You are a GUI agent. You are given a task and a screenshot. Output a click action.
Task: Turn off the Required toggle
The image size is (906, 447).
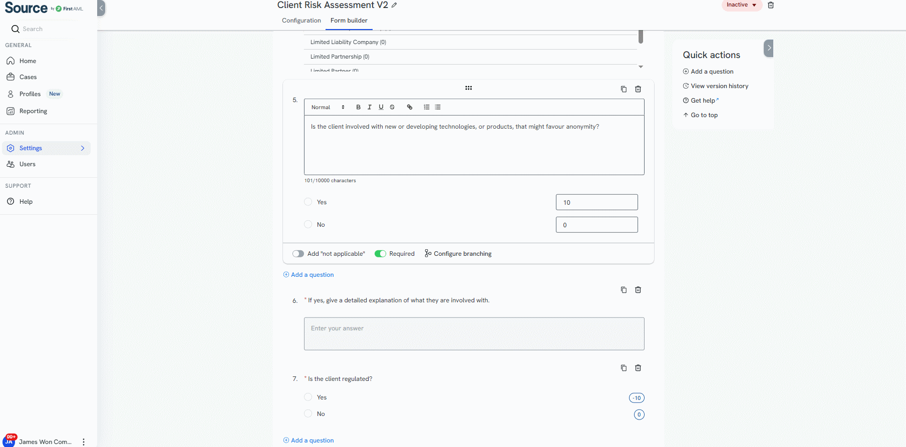tap(380, 254)
